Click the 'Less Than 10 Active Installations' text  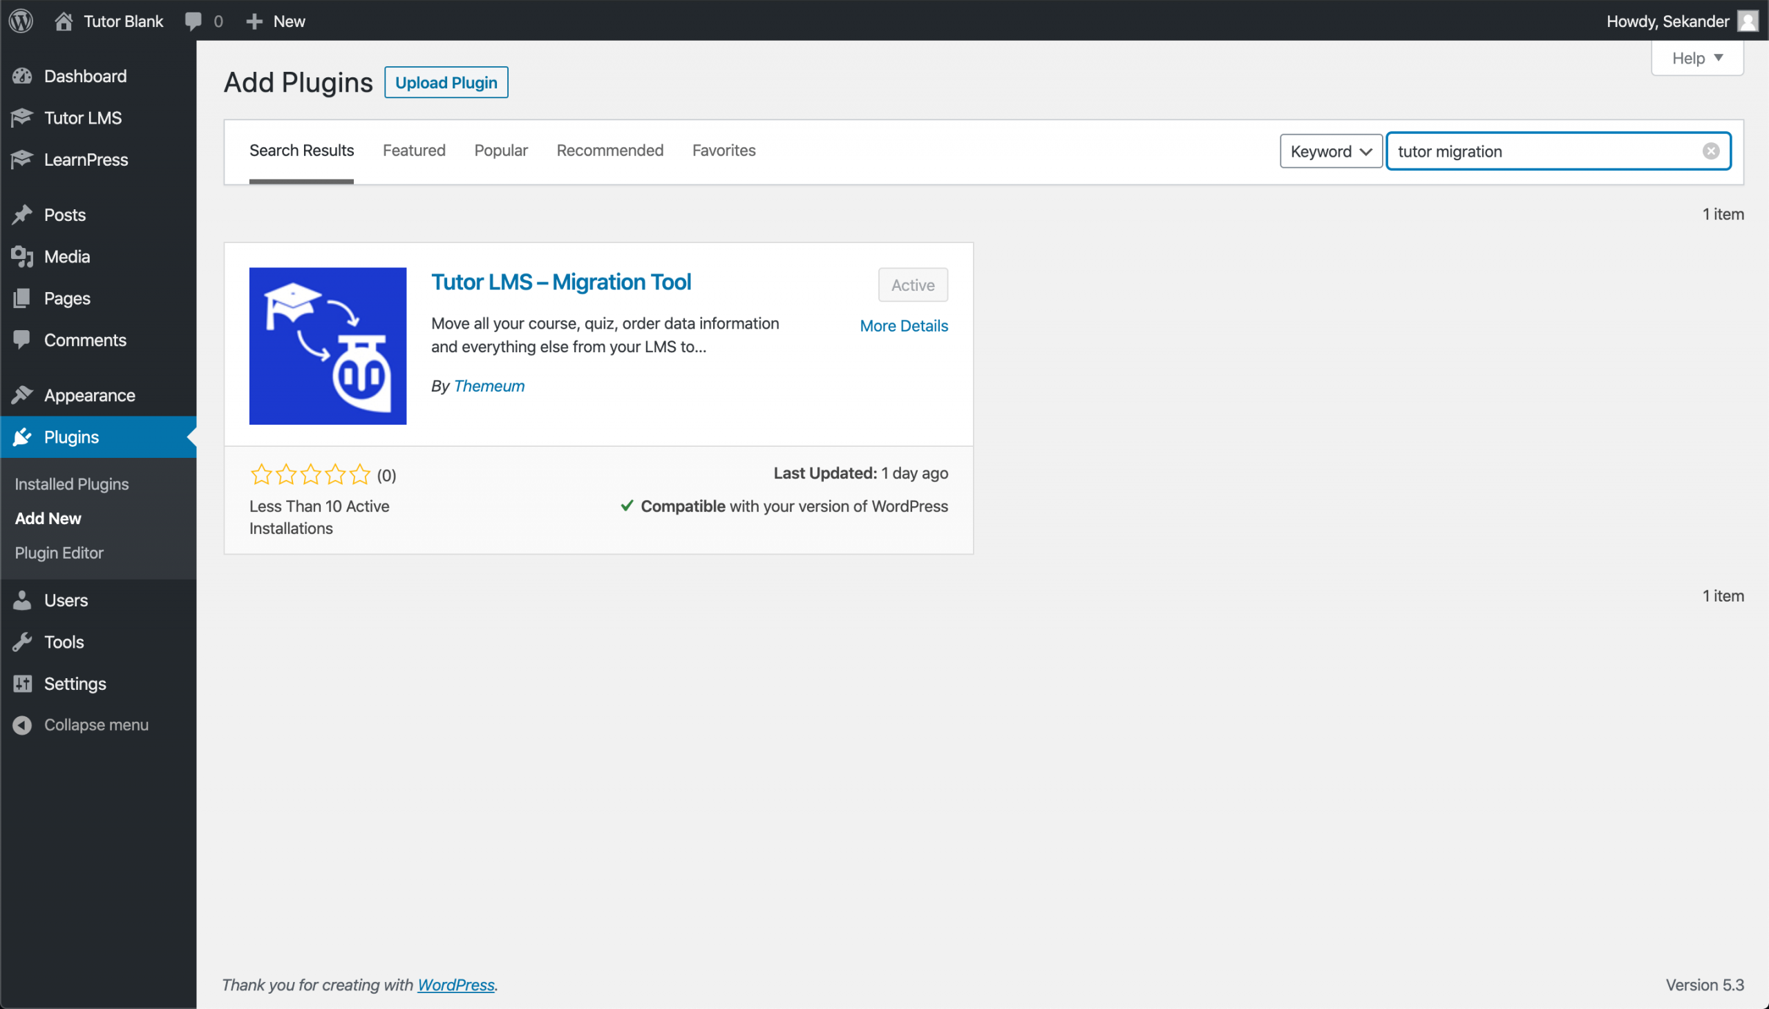(x=319, y=517)
